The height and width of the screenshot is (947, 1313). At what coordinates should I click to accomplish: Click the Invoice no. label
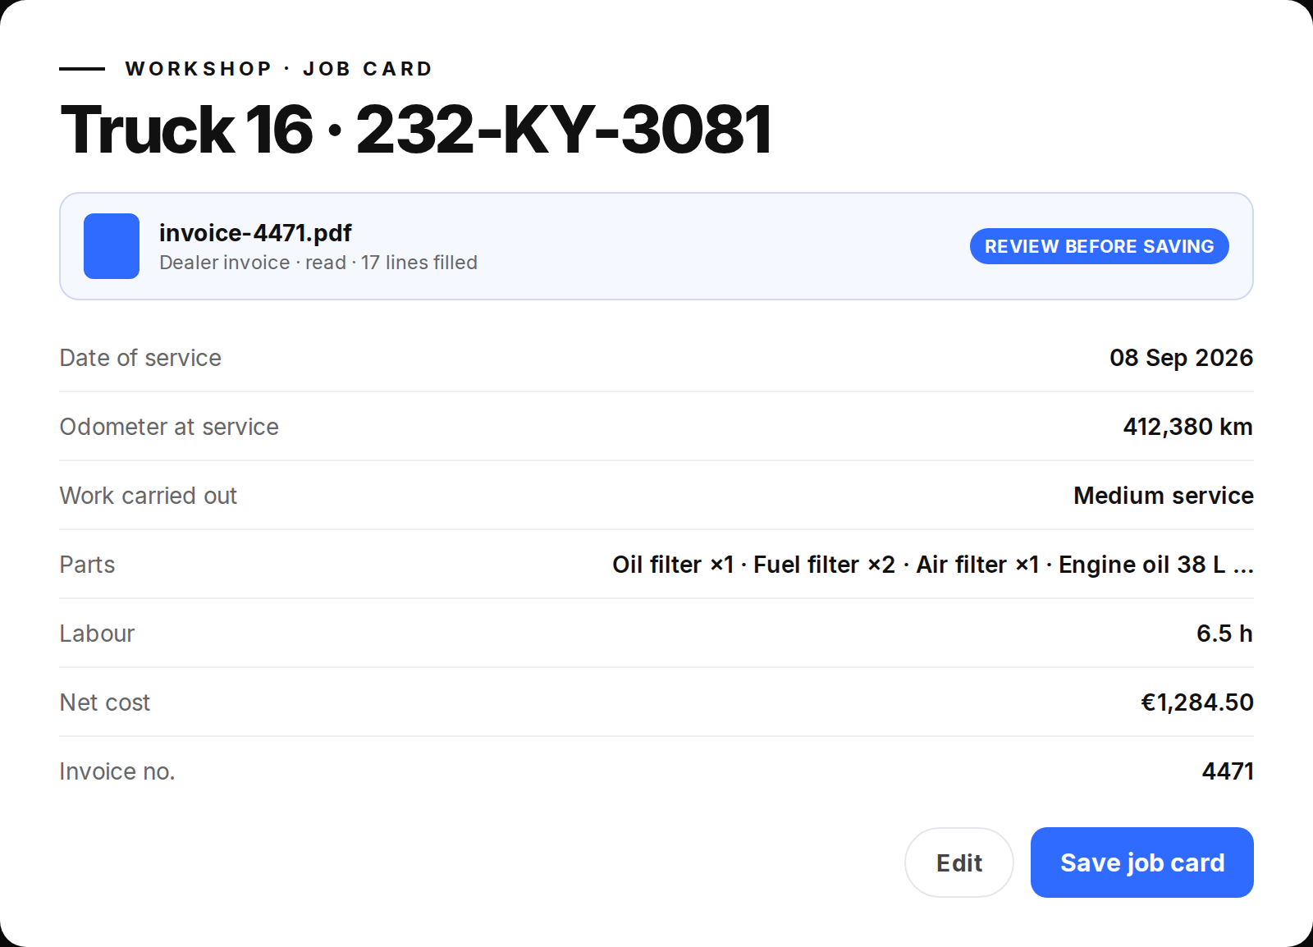point(117,771)
